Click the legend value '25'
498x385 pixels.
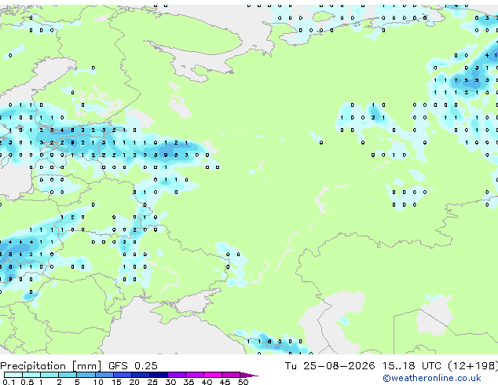click(152, 382)
